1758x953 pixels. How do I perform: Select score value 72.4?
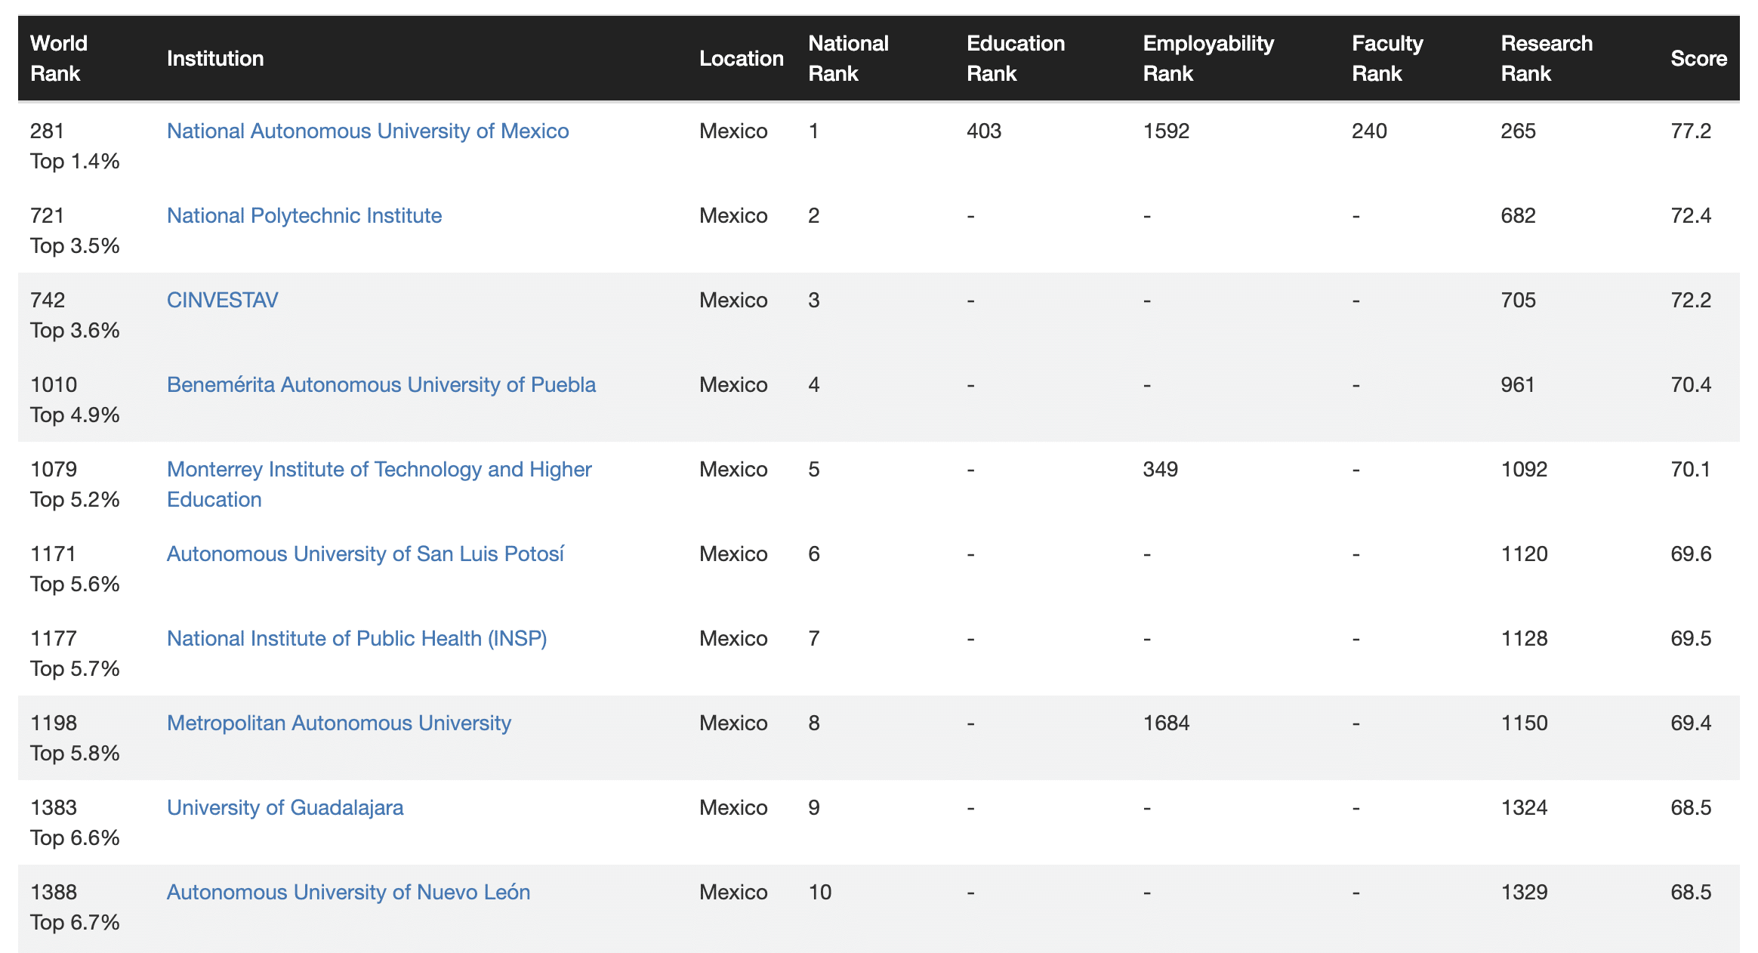(x=1692, y=215)
